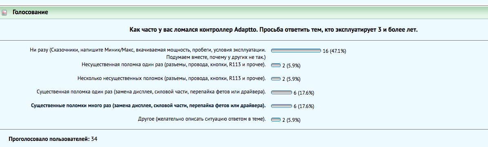The width and height of the screenshot is (488, 147).
Task: Click the poll chart icon beside Голосование
Action: click(x=4, y=13)
